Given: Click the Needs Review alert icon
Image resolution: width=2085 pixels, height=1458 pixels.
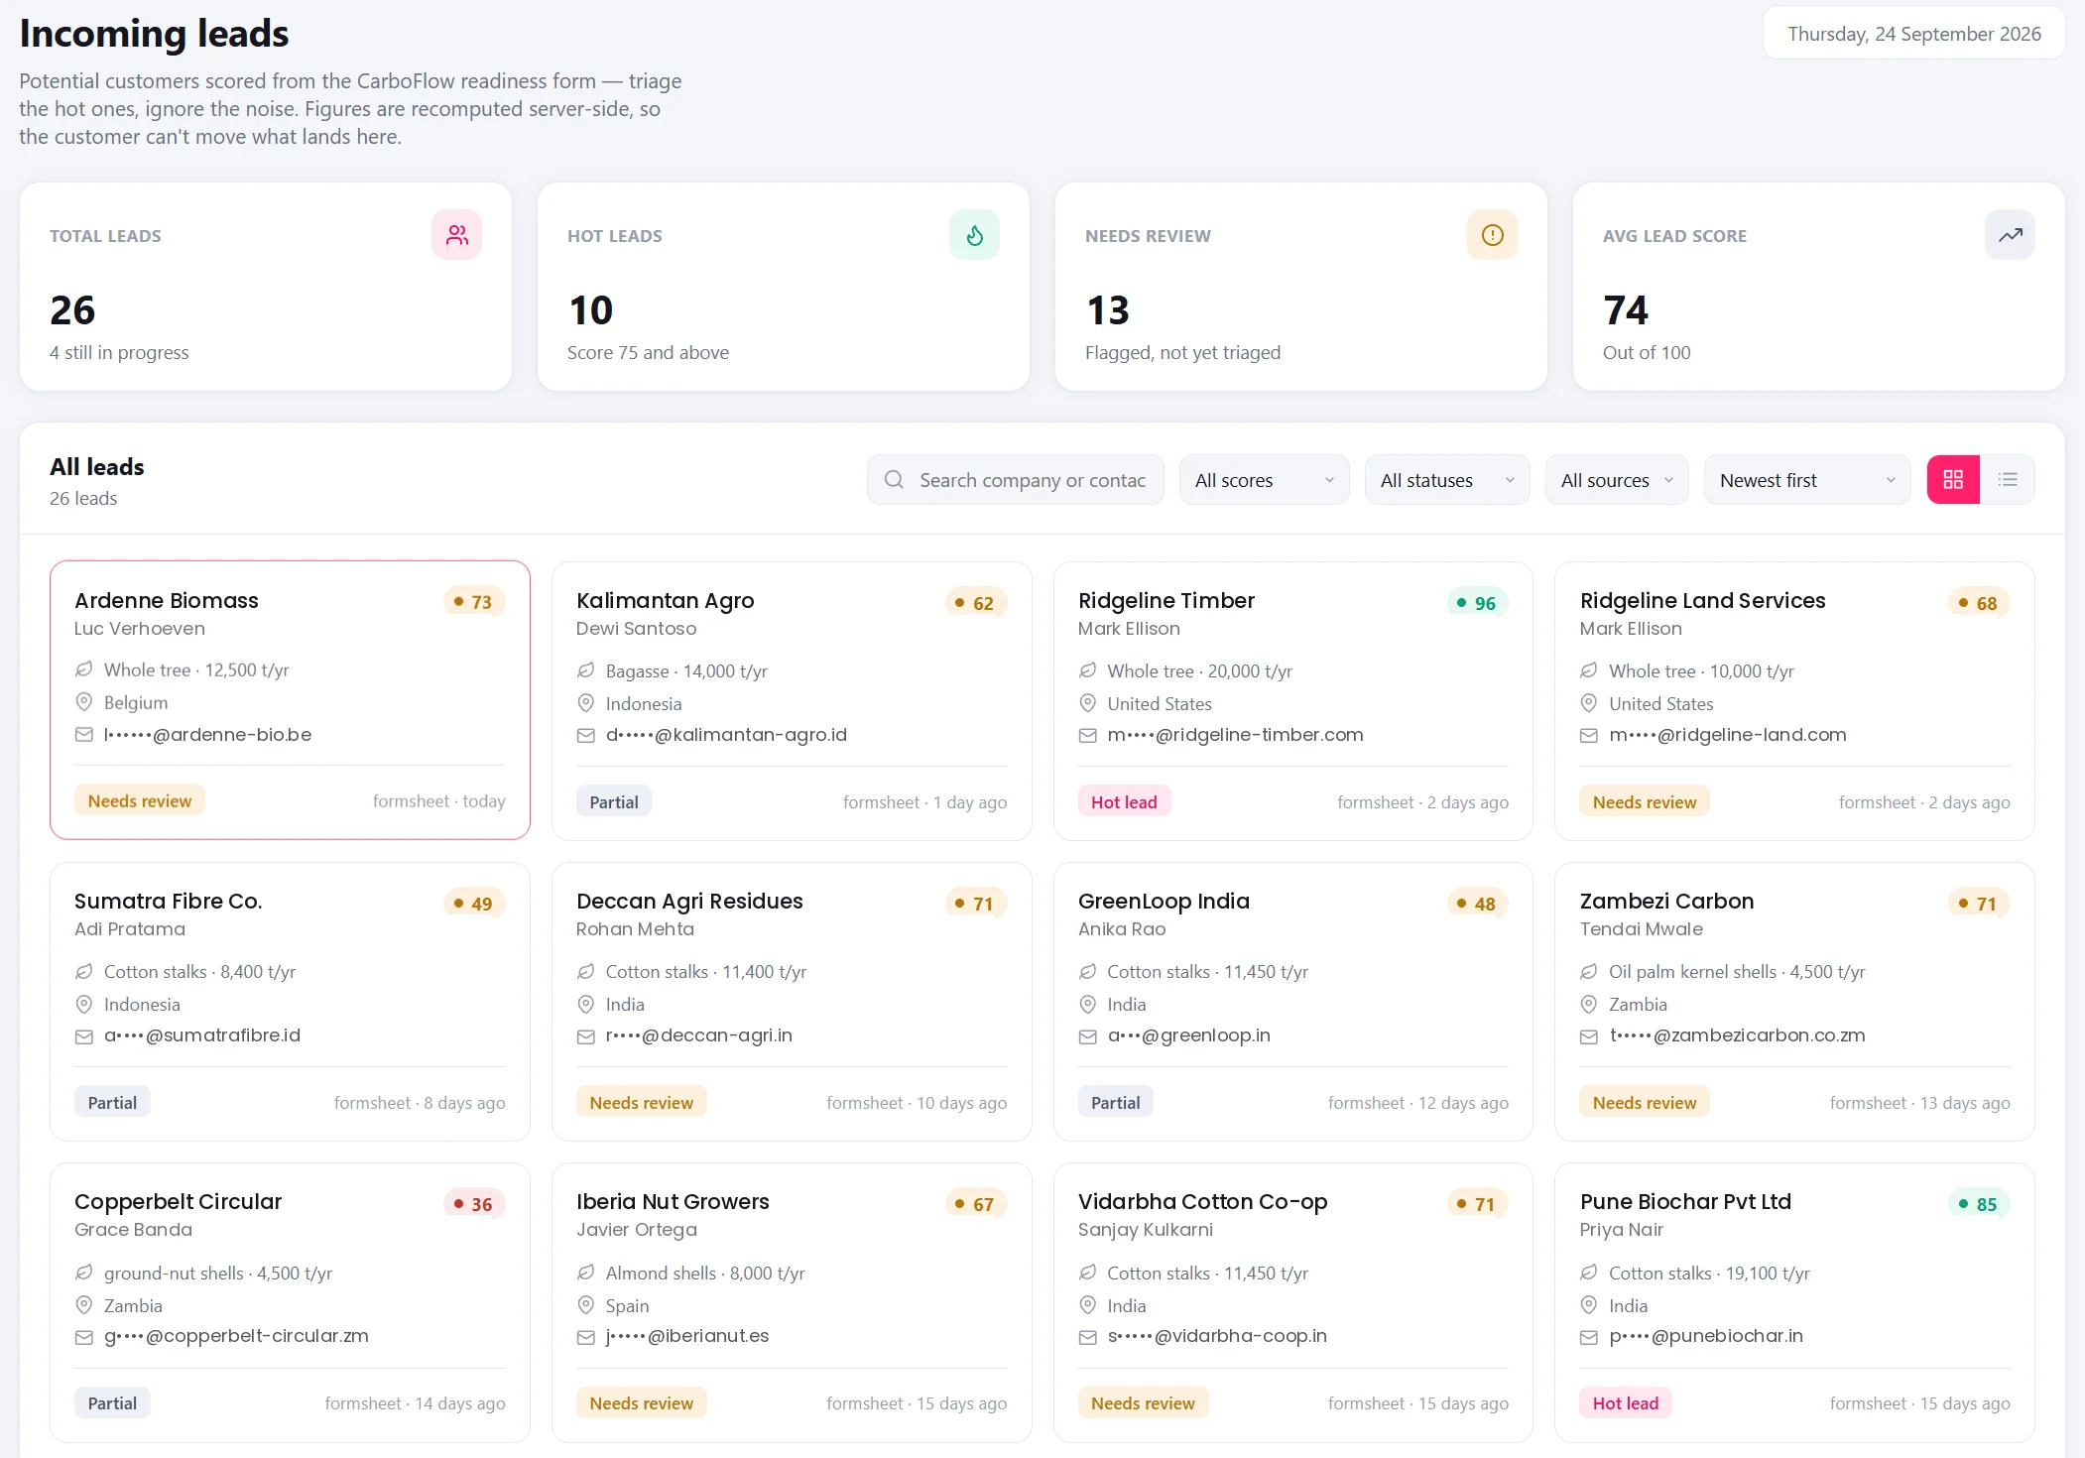Looking at the screenshot, I should tap(1492, 235).
